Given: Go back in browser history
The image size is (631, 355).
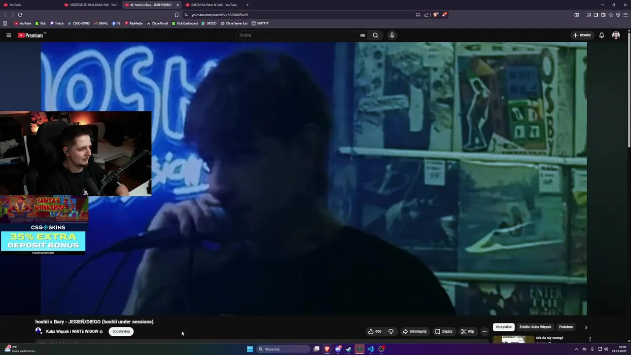Looking at the screenshot, I should tap(5, 15).
